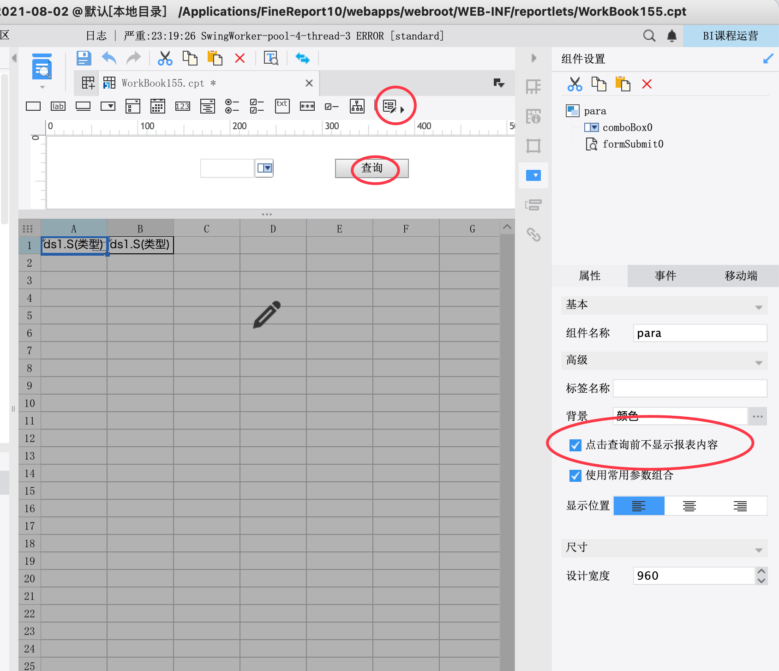Open the cell attributes sidebar panel
Image resolution: width=779 pixels, height=671 pixels.
pyautogui.click(x=533, y=116)
